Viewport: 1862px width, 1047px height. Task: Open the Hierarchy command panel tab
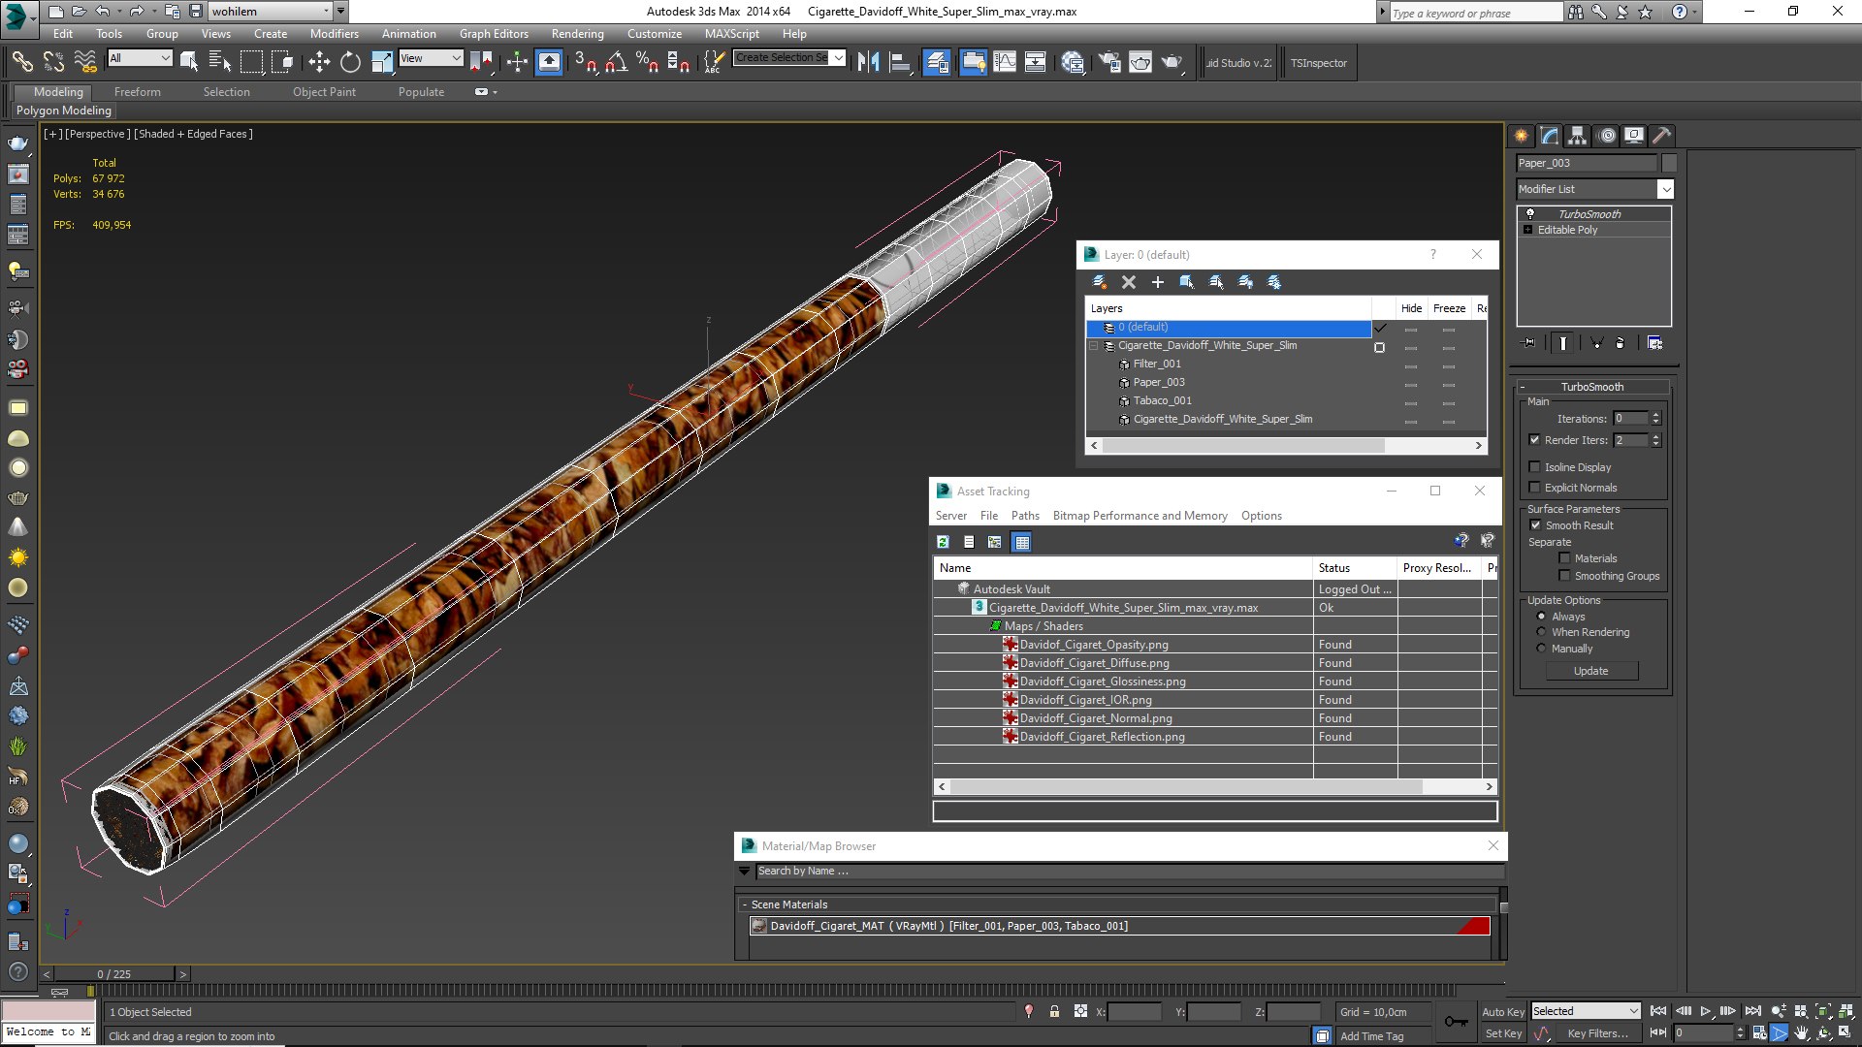pos(1577,136)
